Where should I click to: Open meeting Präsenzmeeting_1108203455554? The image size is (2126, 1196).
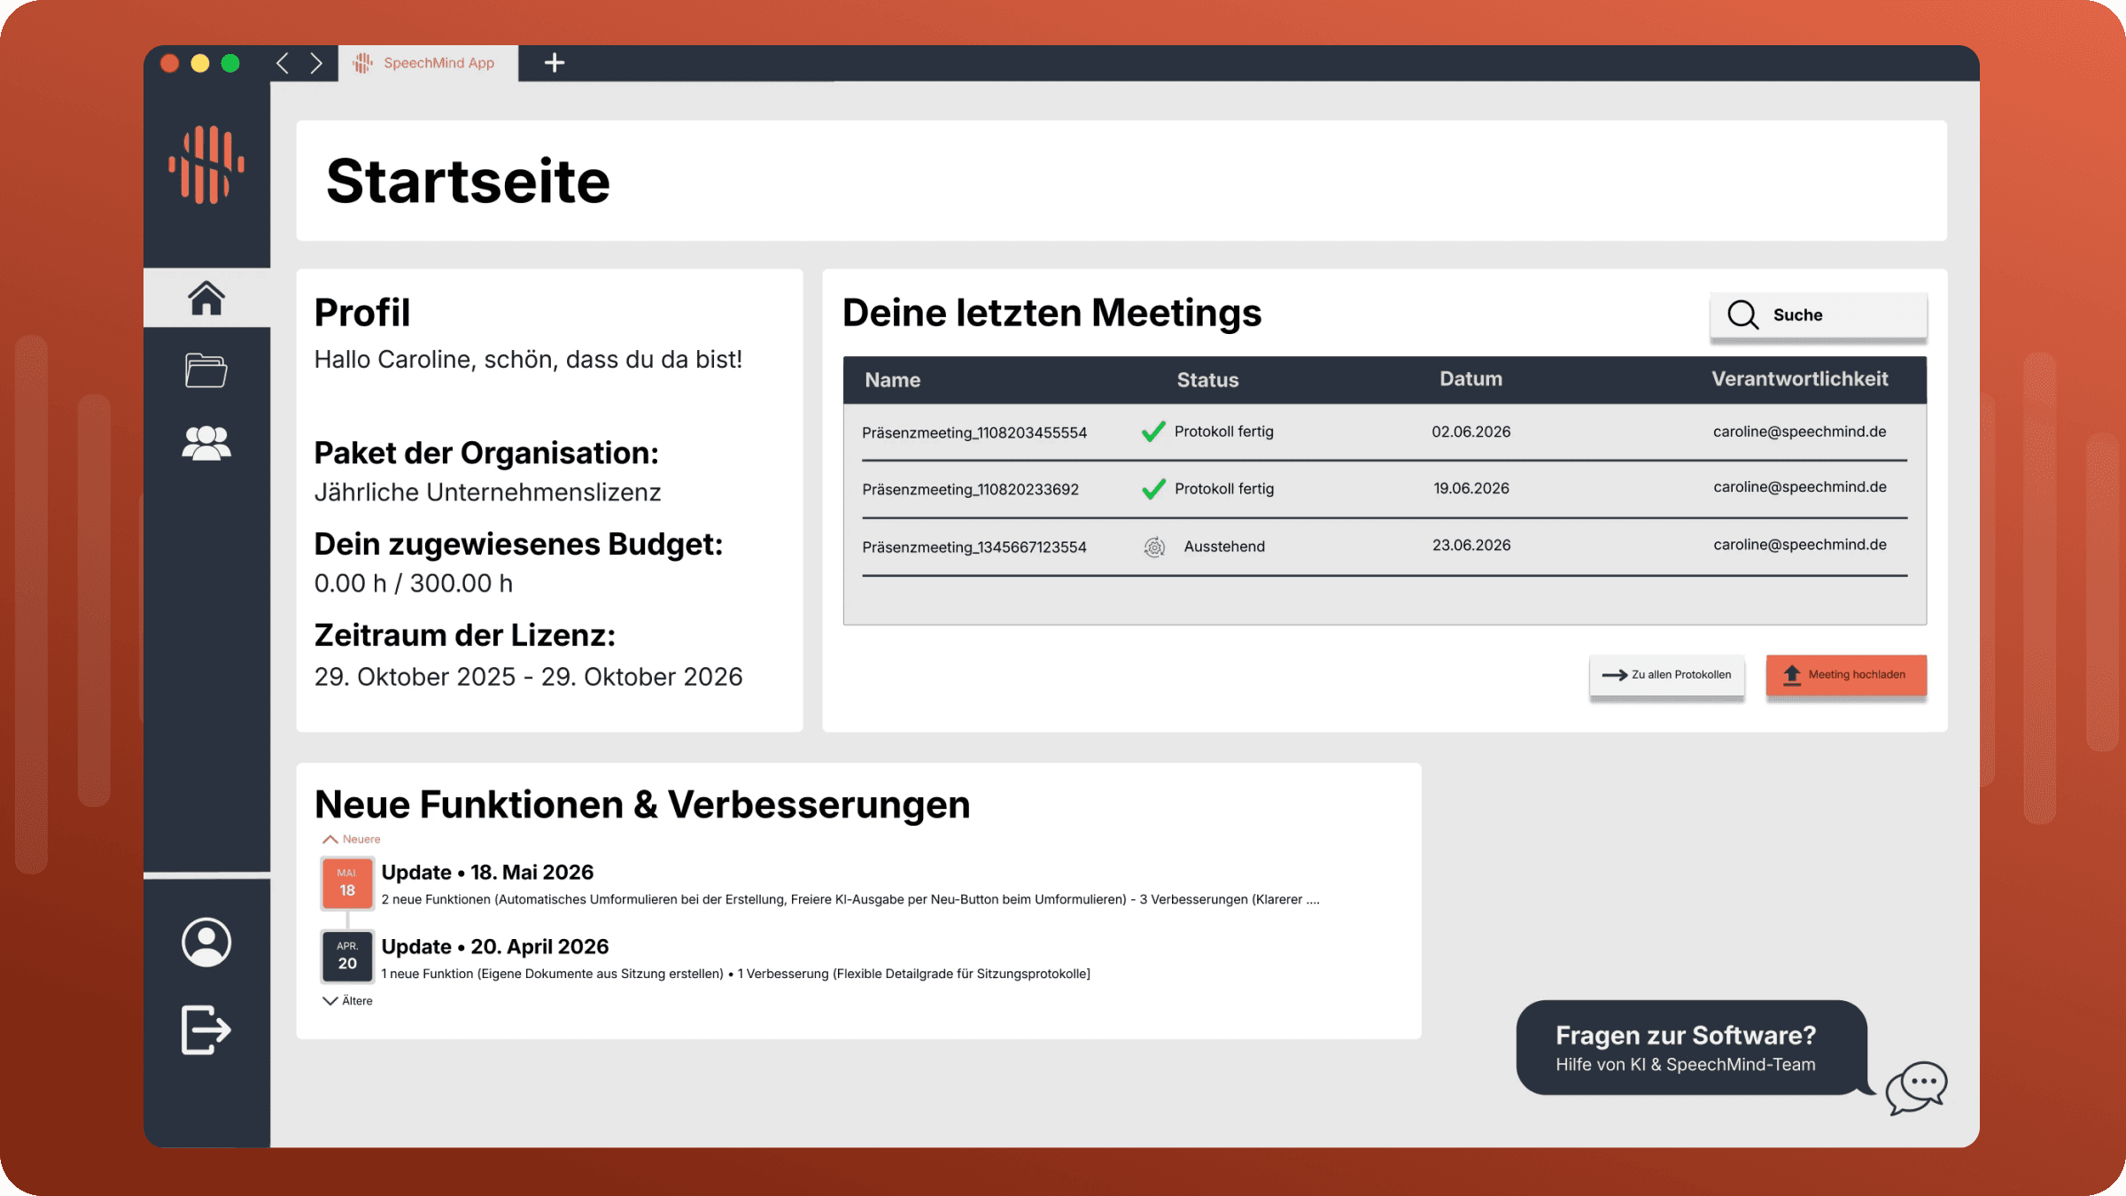[974, 432]
